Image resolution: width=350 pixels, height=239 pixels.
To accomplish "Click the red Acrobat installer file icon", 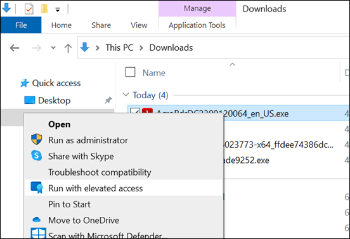I will [148, 111].
